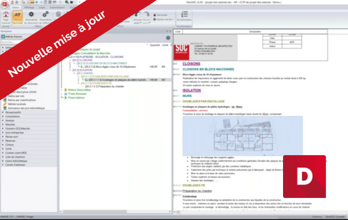Select Doublages en plaques de plâtre hydrofu row

117,80
